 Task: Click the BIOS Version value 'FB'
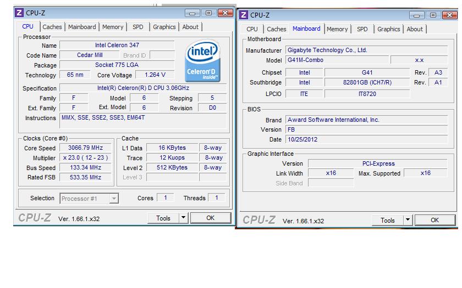[x=366, y=129]
